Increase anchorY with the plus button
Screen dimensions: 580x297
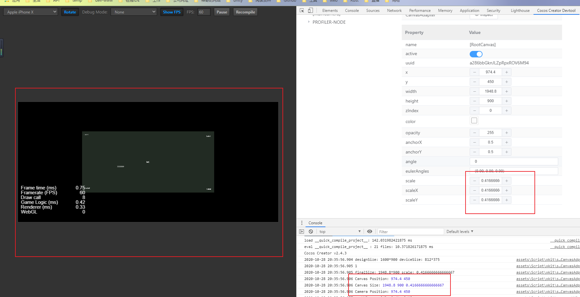(507, 152)
